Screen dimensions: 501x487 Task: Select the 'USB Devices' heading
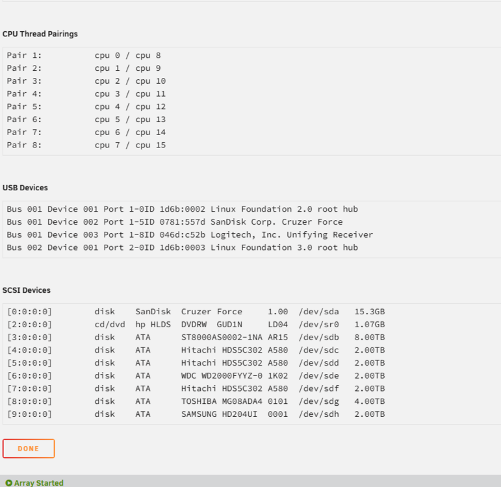tap(25, 188)
